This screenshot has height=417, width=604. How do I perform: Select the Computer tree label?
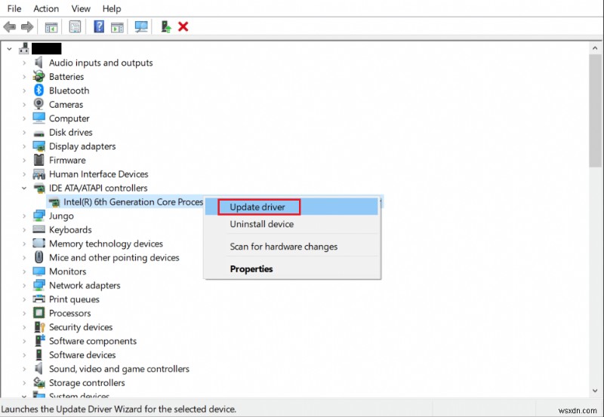tap(69, 118)
